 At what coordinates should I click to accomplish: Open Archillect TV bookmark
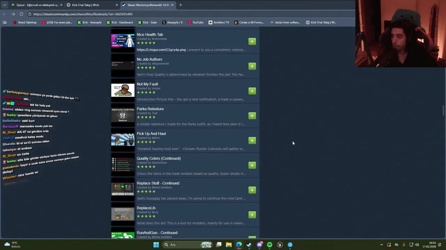(219, 22)
